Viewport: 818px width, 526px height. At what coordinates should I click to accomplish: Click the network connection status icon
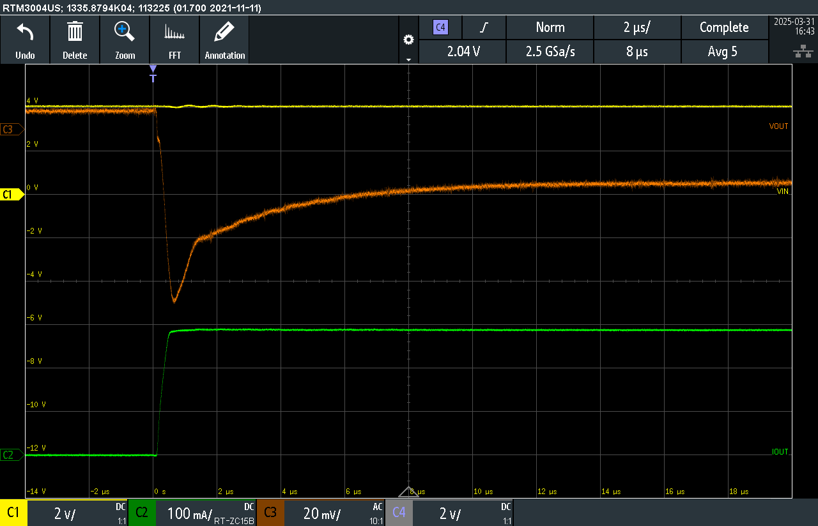[799, 51]
